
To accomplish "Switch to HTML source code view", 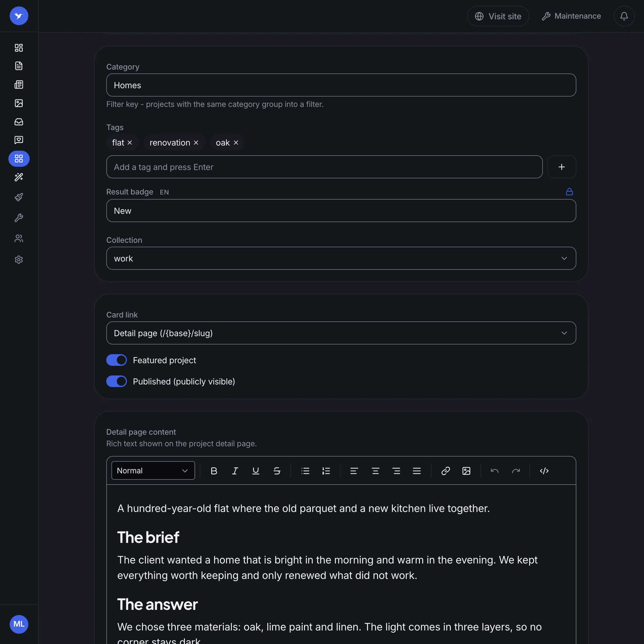I will (544, 471).
